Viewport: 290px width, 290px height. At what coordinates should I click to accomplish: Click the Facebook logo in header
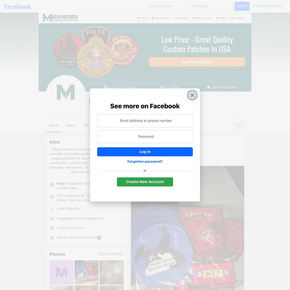click(17, 6)
